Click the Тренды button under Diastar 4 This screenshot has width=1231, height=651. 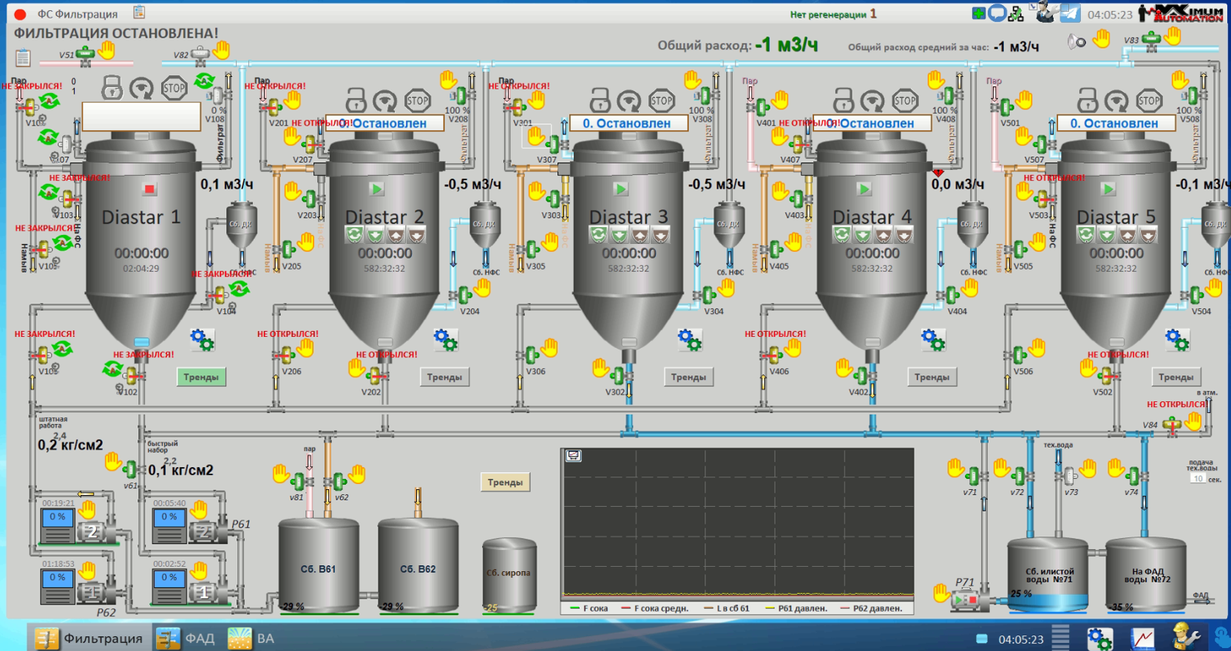click(x=932, y=377)
